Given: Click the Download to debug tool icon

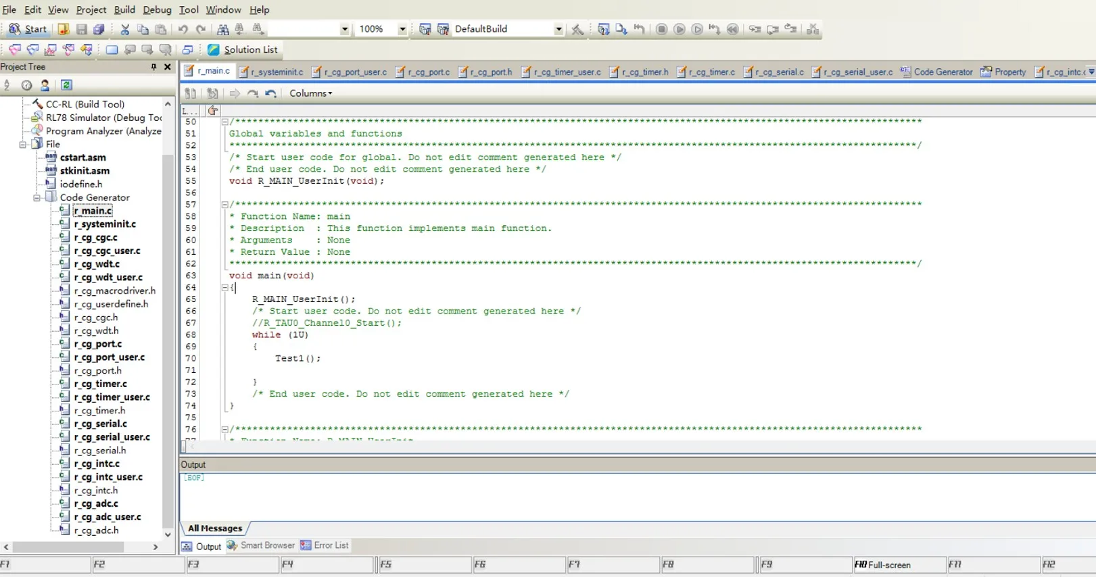Looking at the screenshot, I should (603, 29).
